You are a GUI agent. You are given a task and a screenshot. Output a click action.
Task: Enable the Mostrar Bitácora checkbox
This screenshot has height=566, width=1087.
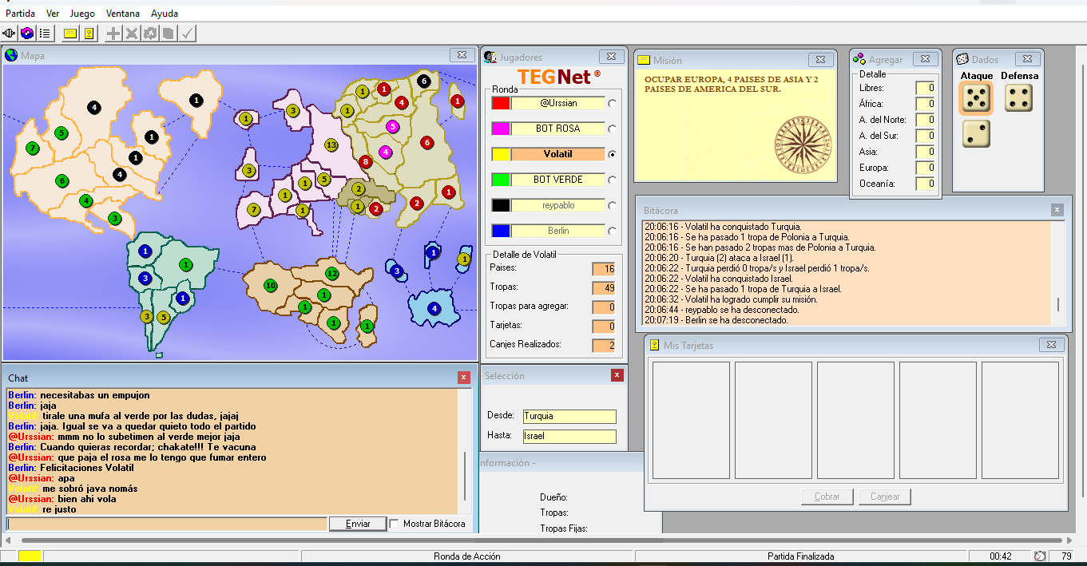(x=395, y=524)
